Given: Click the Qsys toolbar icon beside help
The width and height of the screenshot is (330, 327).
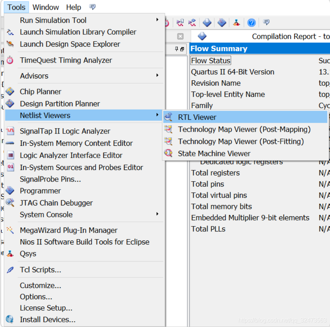Looking at the screenshot, I should click(237, 22).
